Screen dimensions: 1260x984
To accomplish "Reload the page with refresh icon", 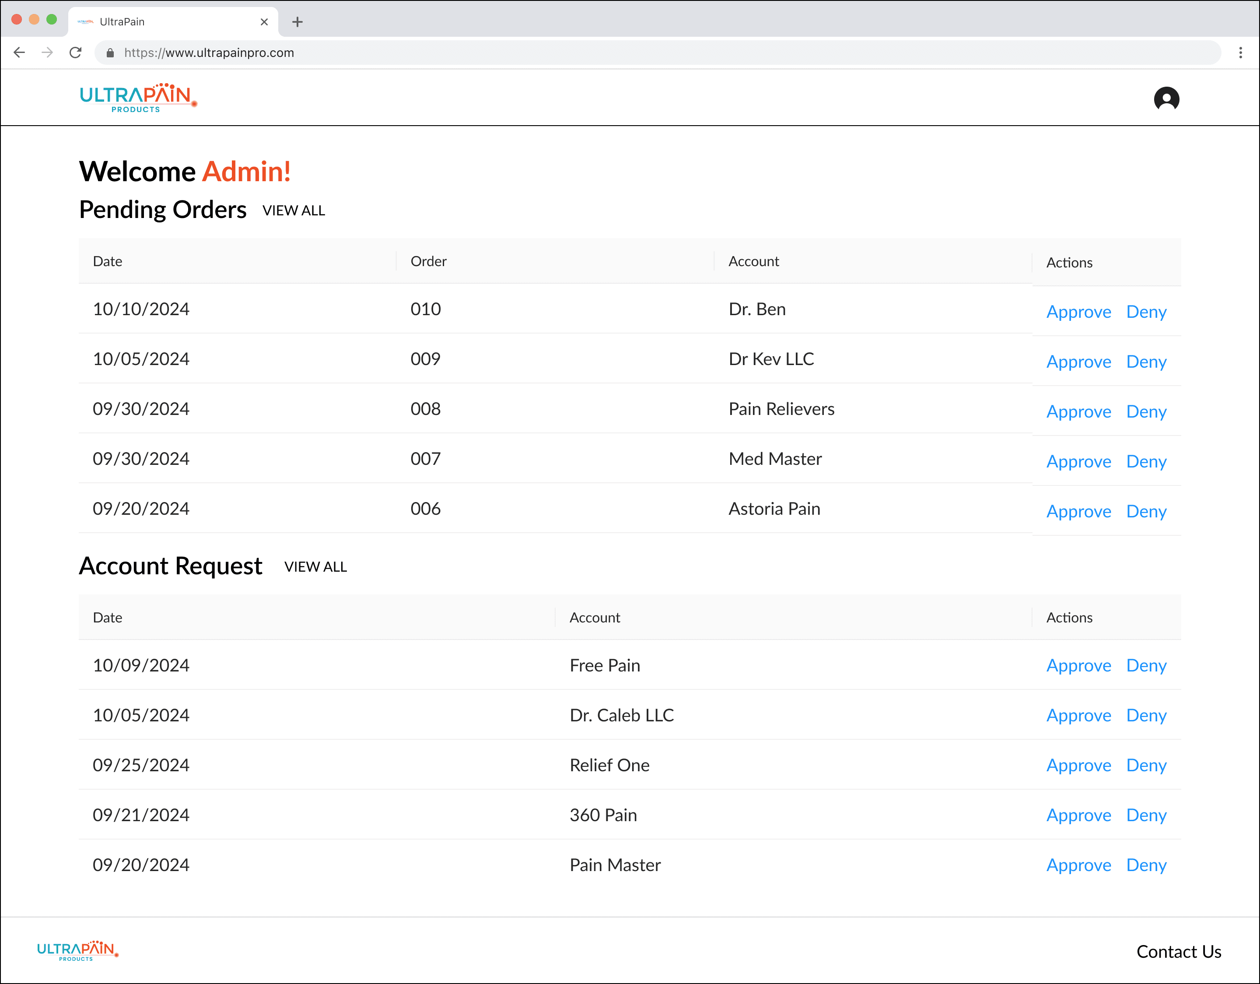I will coord(76,53).
